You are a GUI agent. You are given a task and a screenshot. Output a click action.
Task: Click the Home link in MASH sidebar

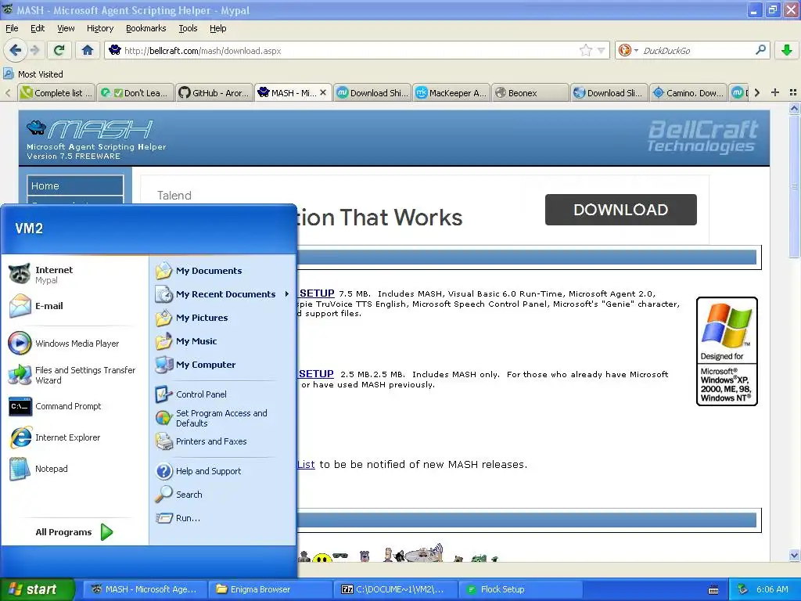pyautogui.click(x=75, y=185)
